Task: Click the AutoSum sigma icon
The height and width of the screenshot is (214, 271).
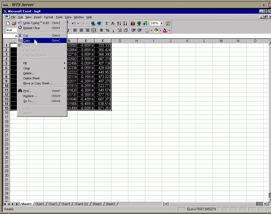Action: coord(107,23)
